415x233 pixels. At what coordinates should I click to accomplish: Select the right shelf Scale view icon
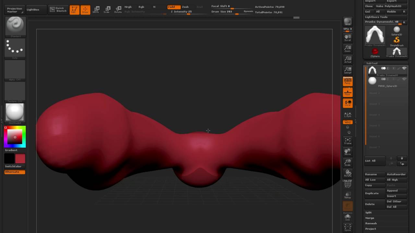coord(348,162)
